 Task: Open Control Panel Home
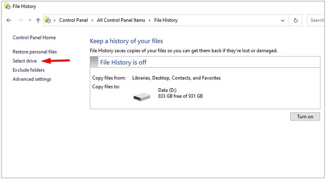tap(34, 37)
